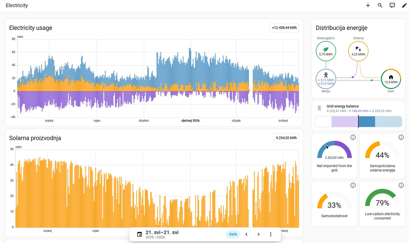
Task: Click the 79% low-carbon gauge
Action: coord(382,198)
